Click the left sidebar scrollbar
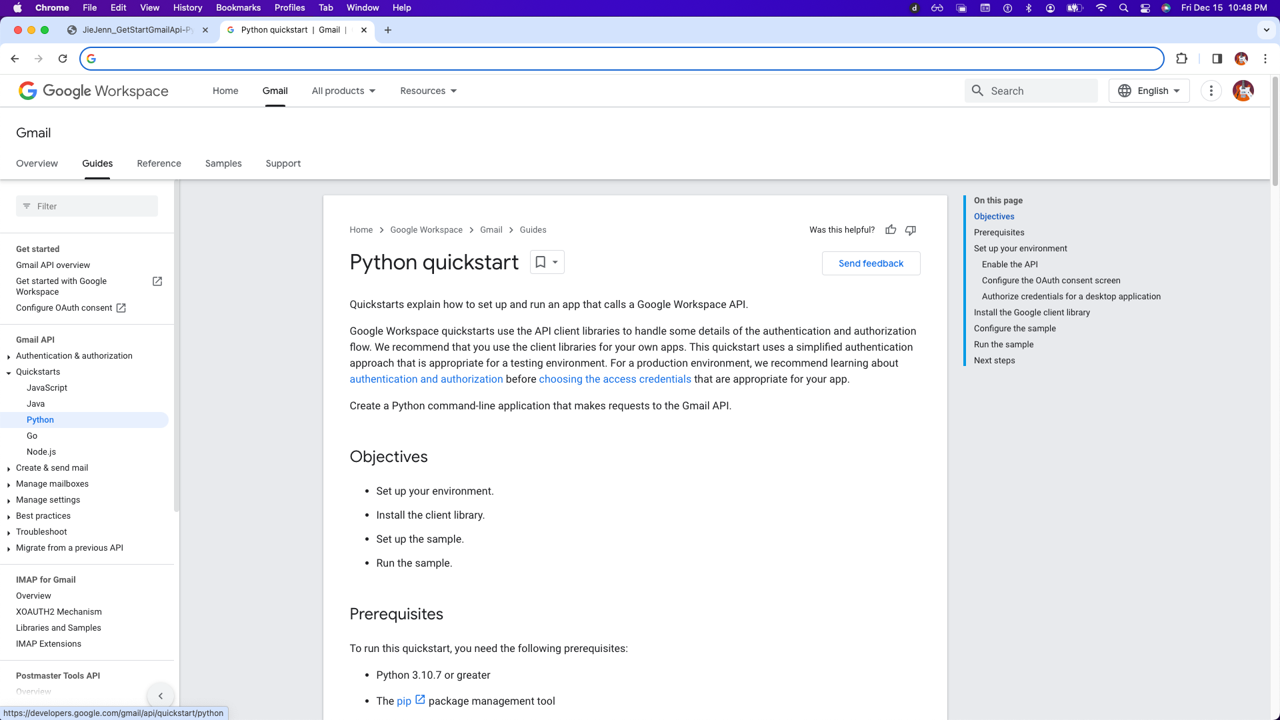This screenshot has height=720, width=1280. click(176, 347)
